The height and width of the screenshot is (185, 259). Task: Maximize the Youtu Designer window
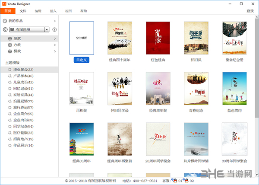pos(241,4)
